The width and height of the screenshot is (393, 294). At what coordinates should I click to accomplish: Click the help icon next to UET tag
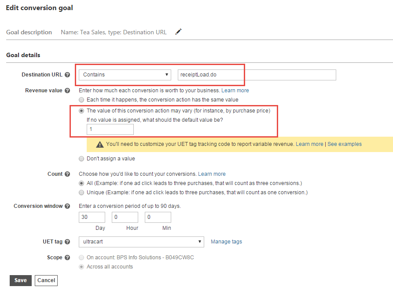pyautogui.click(x=67, y=242)
